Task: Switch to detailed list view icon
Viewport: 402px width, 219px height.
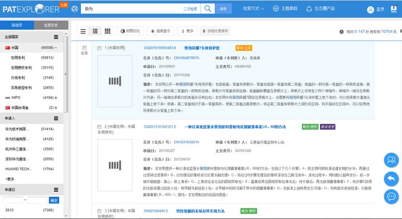Action: tap(95, 31)
